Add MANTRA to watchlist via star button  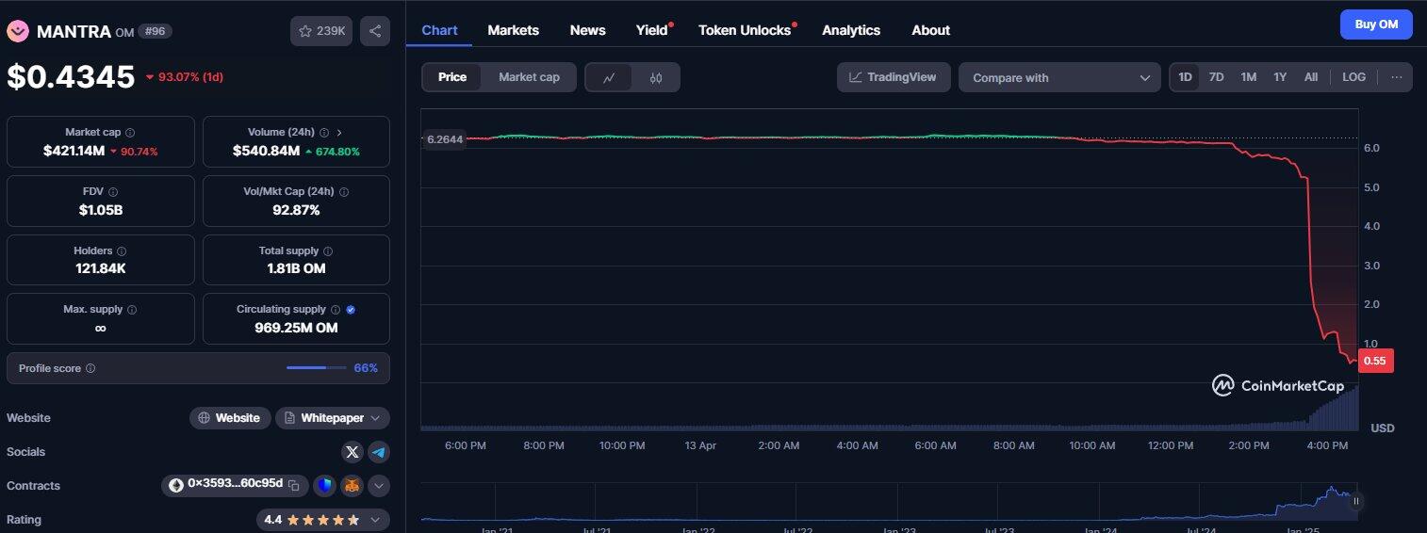[321, 31]
